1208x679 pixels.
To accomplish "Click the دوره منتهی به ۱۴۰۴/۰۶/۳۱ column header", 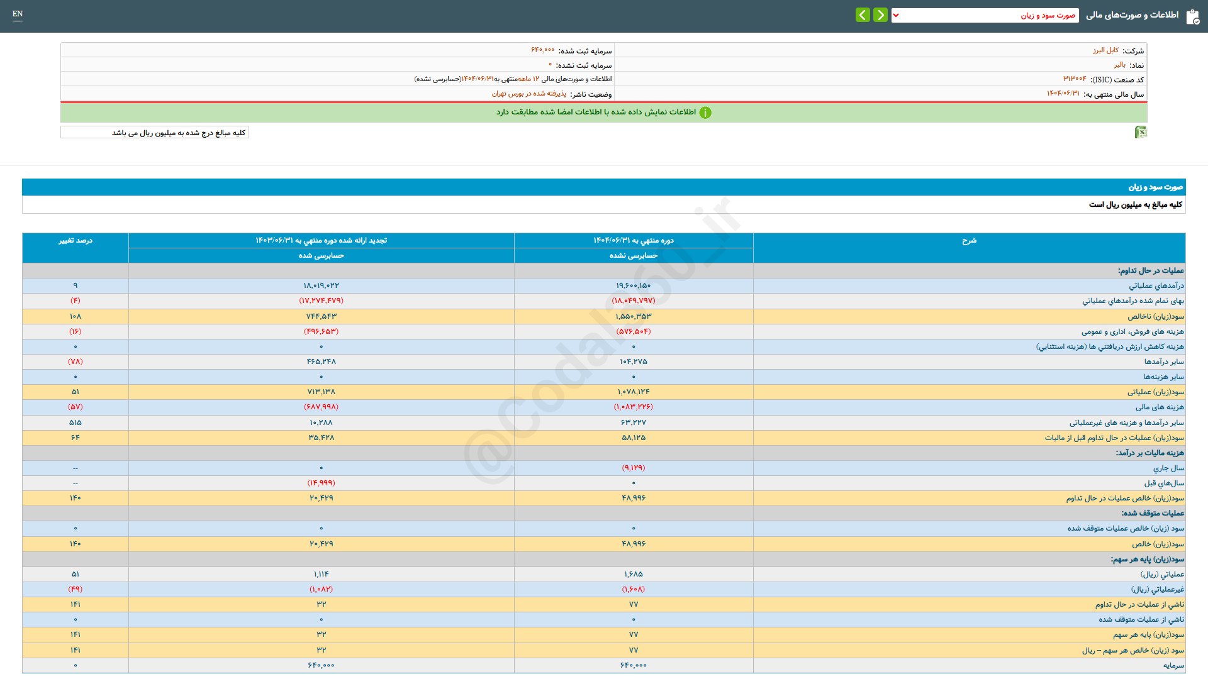I will click(x=633, y=241).
